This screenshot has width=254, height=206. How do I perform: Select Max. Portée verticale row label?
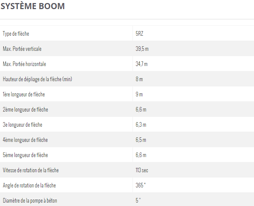coord(22,49)
